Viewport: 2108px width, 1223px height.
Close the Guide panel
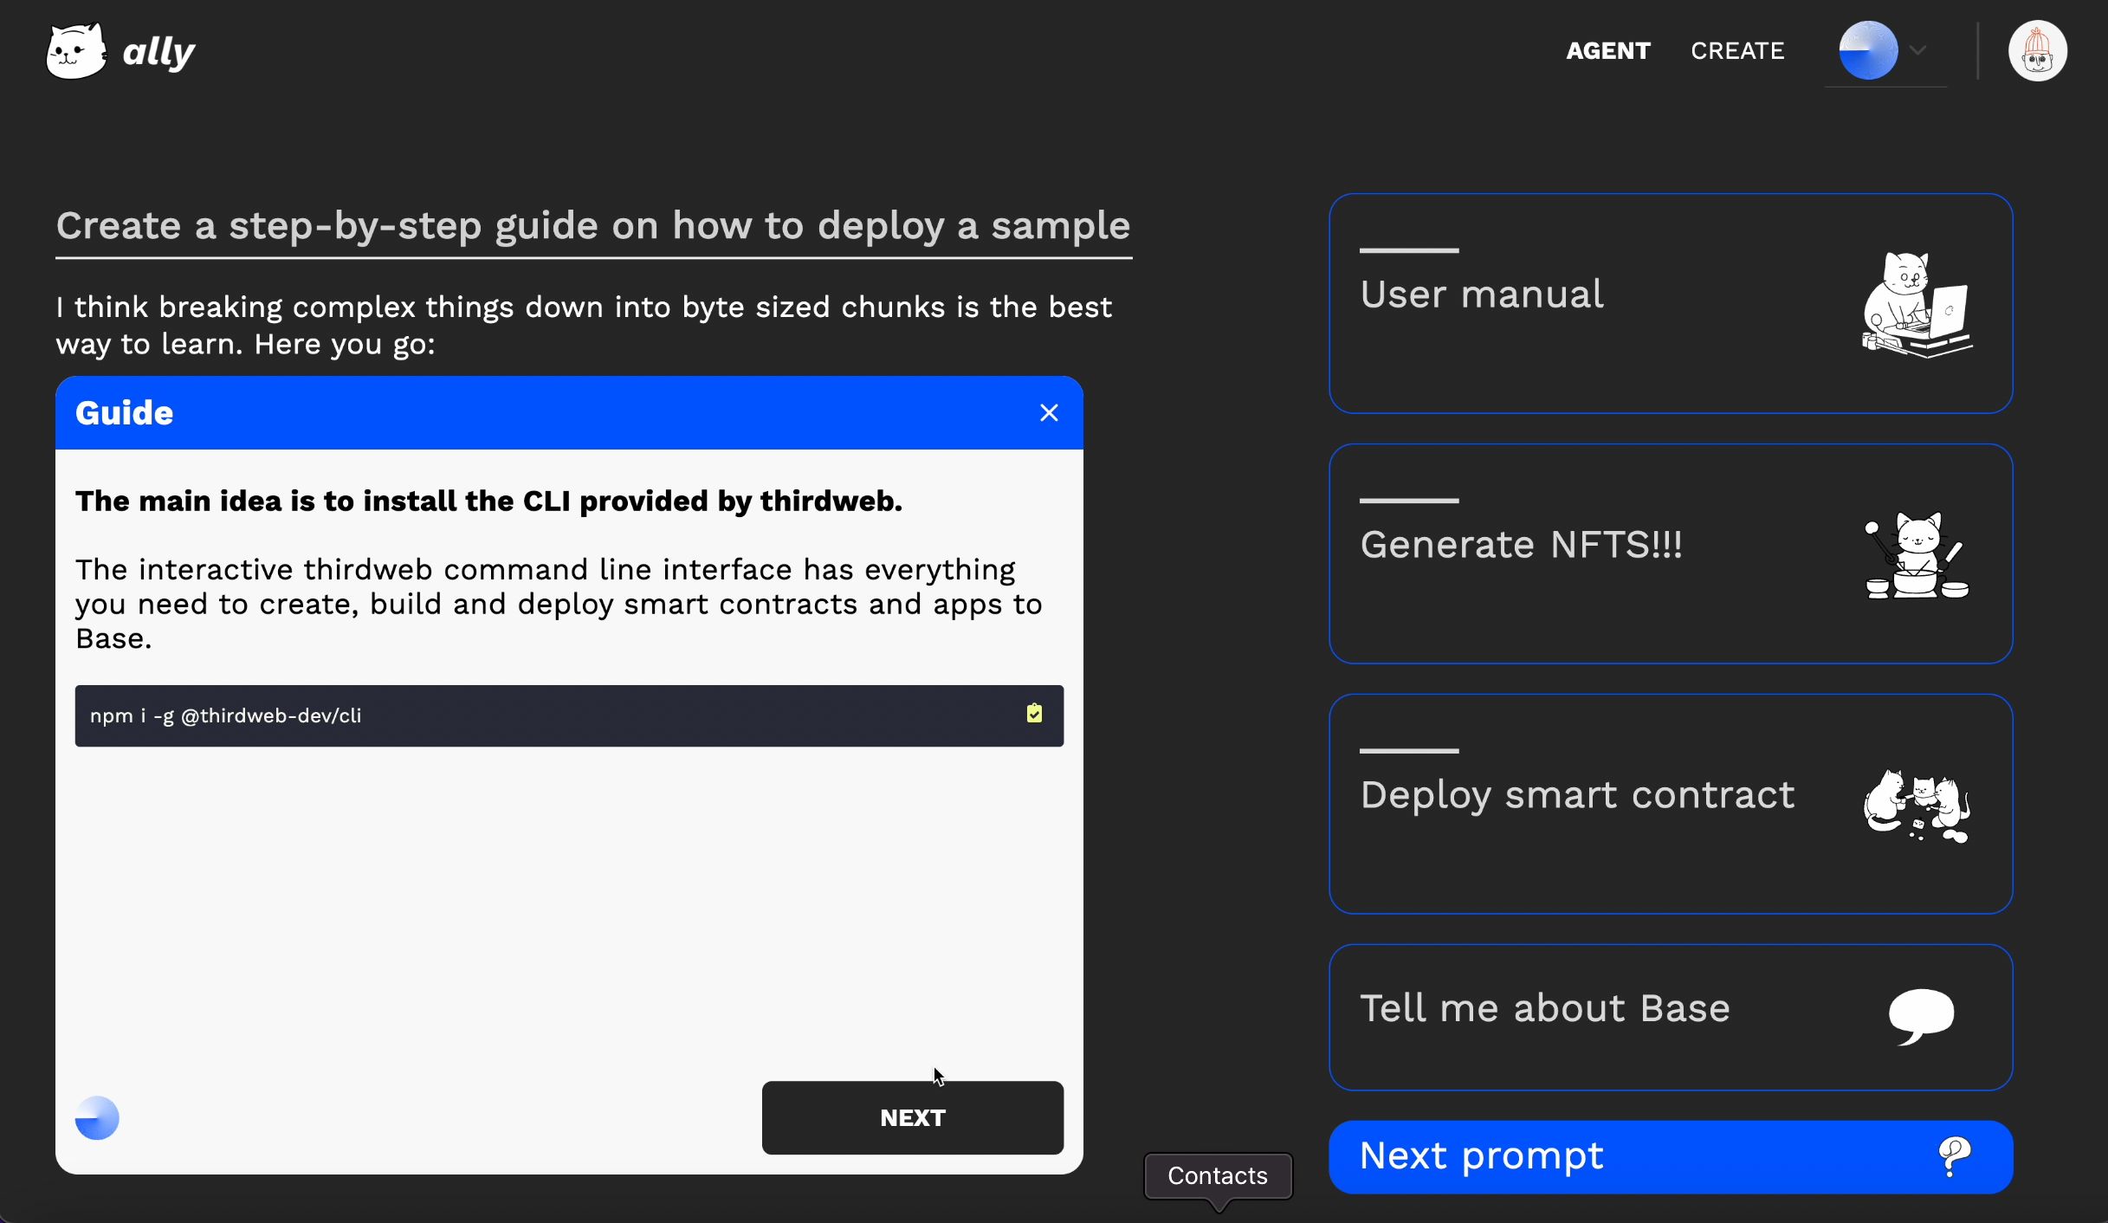click(x=1049, y=413)
